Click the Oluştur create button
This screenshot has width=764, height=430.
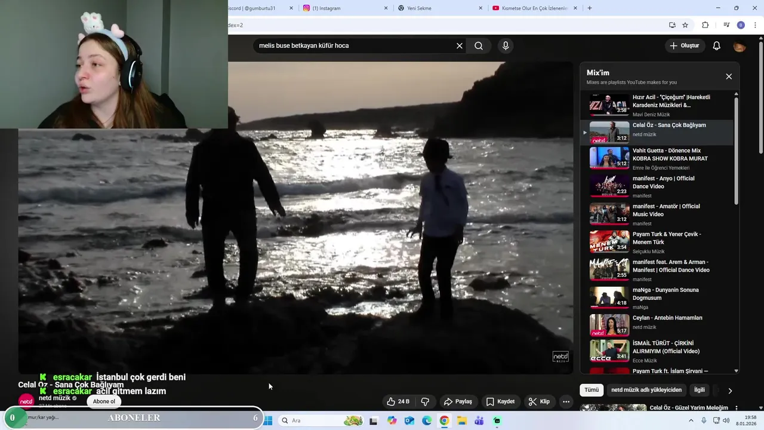[x=684, y=46]
